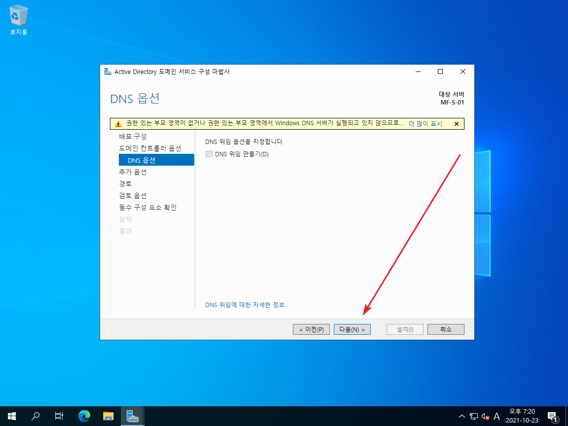
Task: Close the AD DS wizard window
Action: pyautogui.click(x=462, y=71)
